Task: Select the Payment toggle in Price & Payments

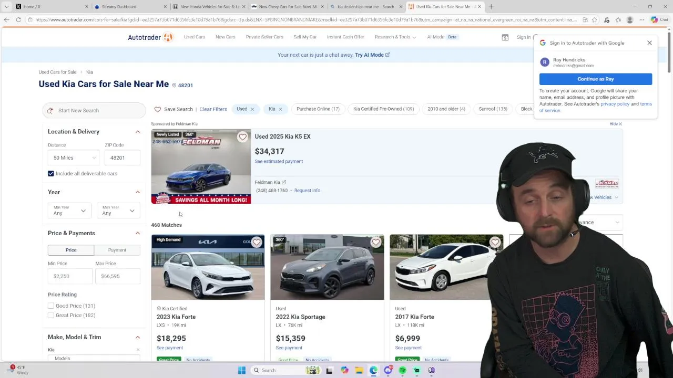Action: (117, 250)
